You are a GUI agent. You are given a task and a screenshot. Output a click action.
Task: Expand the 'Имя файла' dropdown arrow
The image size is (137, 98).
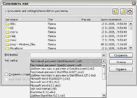pyautogui.click(x=104, y=55)
